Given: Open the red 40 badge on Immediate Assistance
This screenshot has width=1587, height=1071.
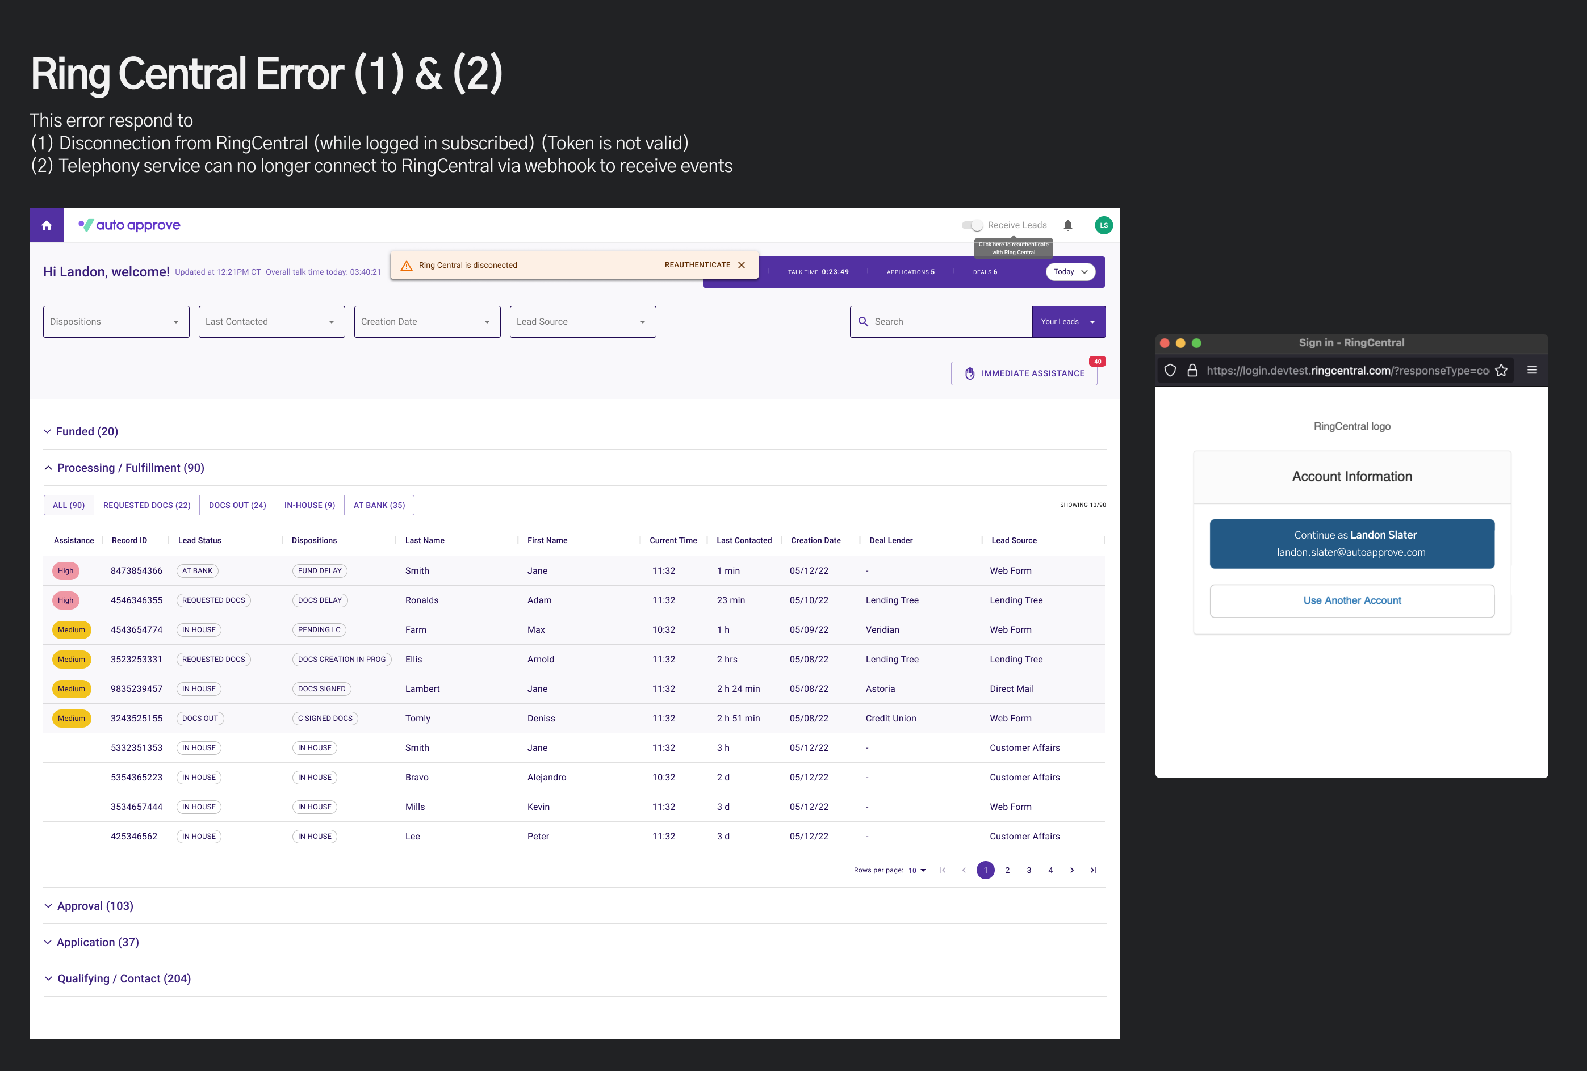Looking at the screenshot, I should 1098,361.
